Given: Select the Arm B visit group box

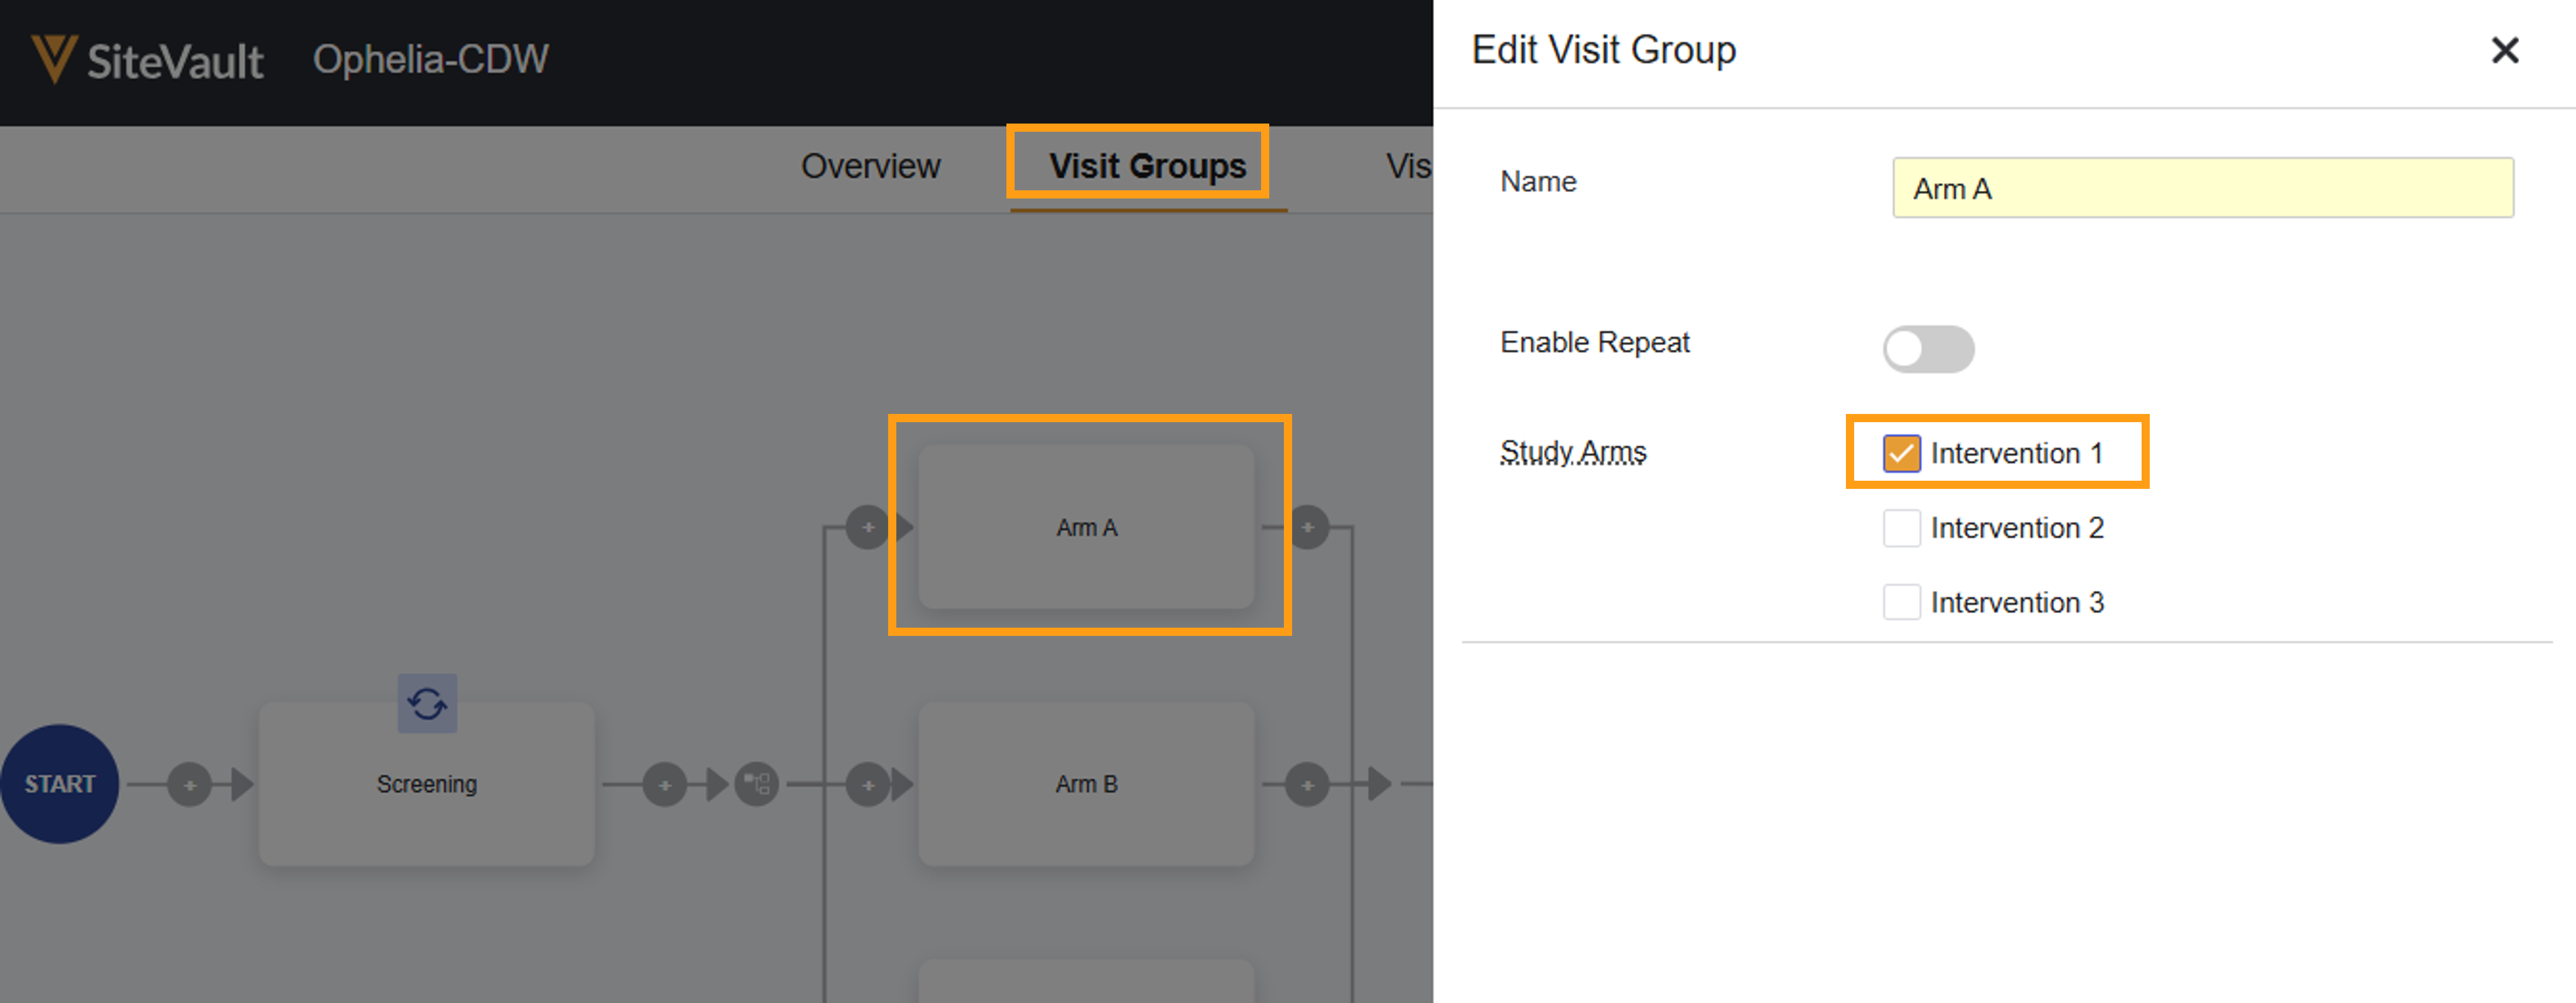Looking at the screenshot, I should click(x=1086, y=784).
